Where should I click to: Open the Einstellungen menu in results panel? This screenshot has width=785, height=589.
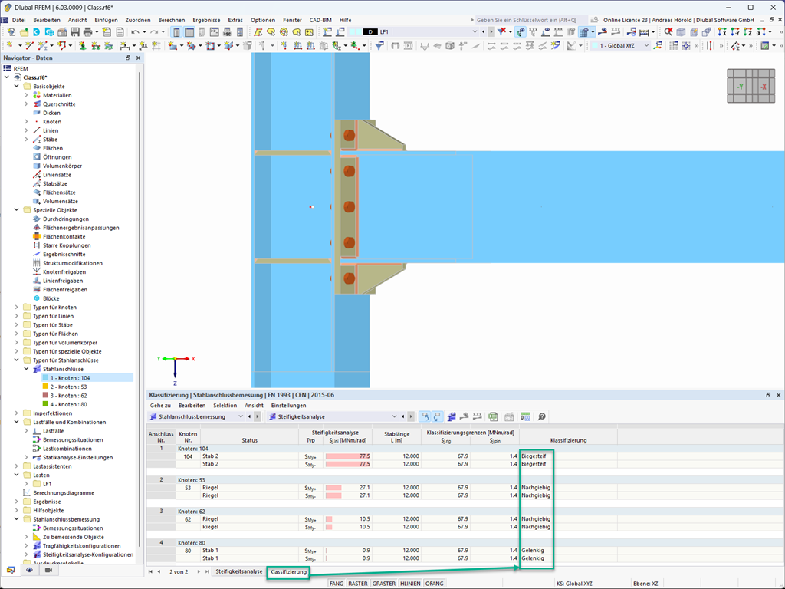(x=288, y=406)
